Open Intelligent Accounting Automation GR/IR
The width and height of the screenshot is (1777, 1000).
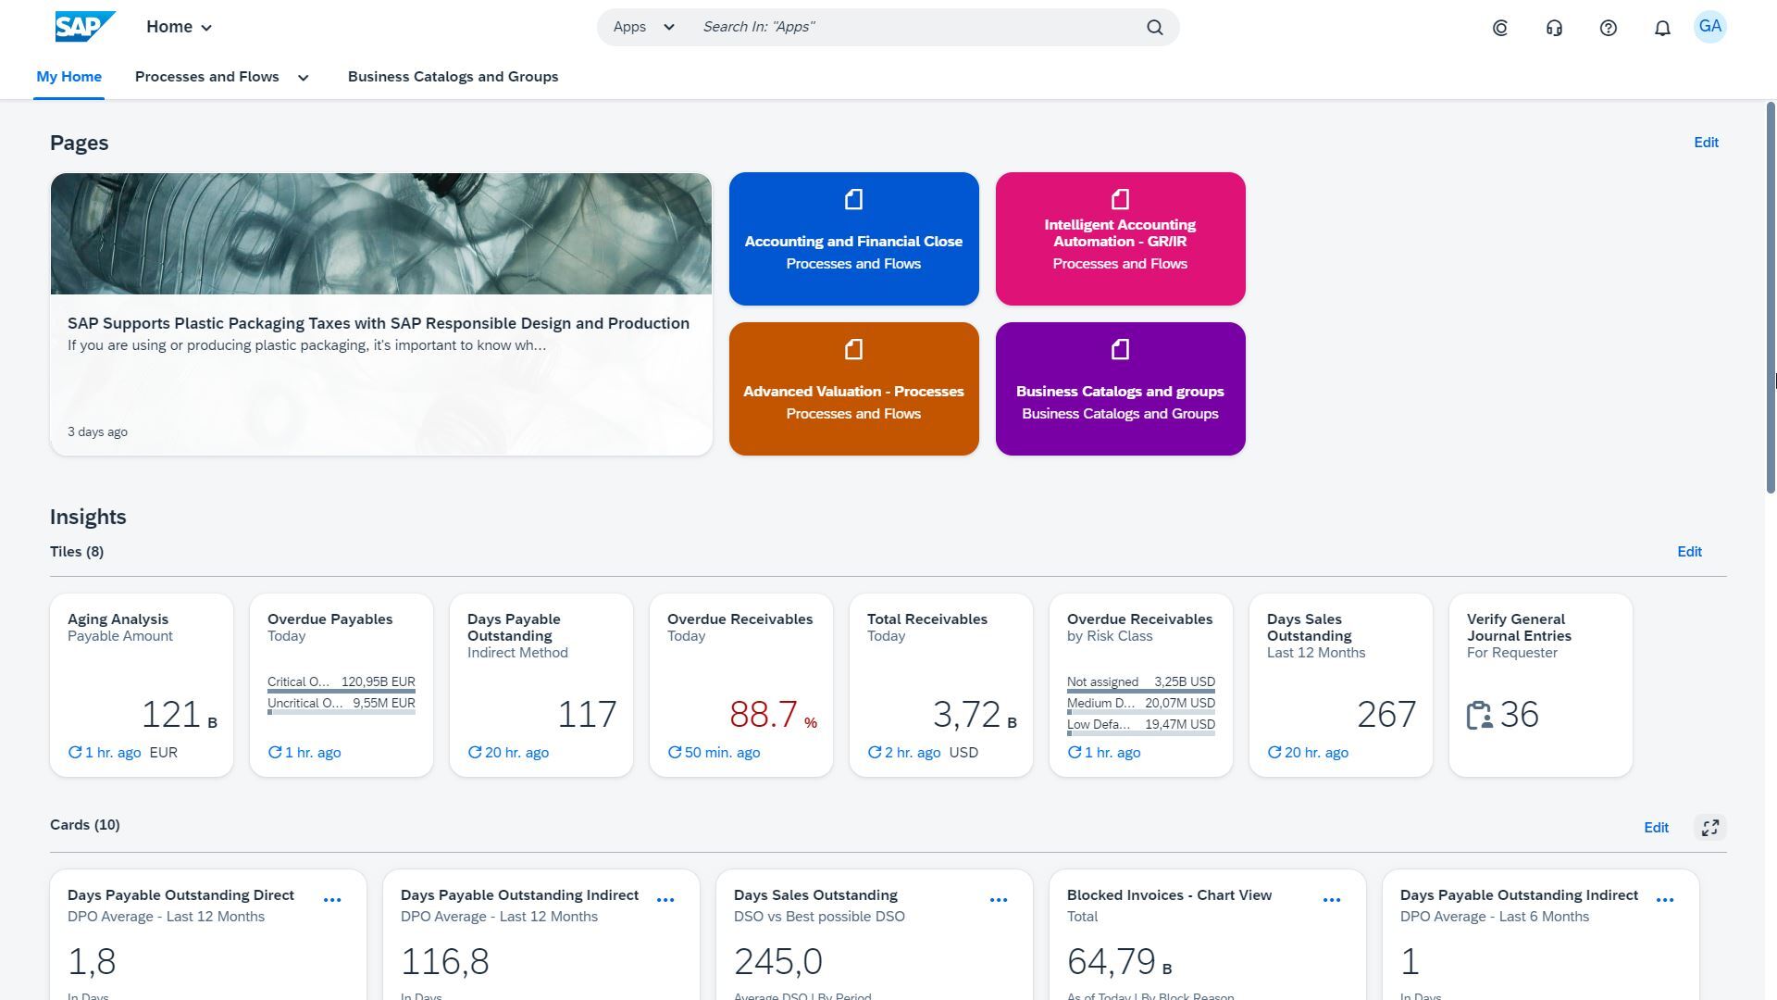tap(1119, 238)
